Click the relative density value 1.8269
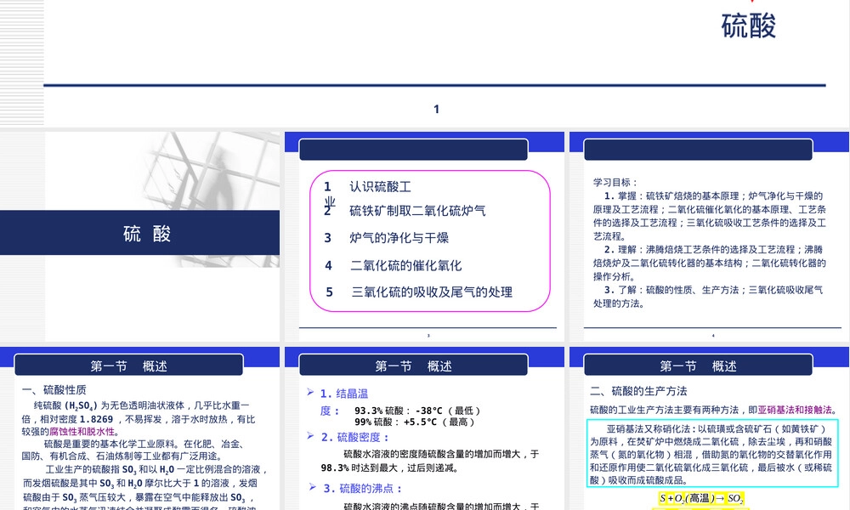 [97, 419]
